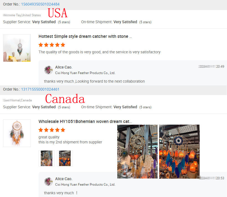Click the red Canada label
The width and height of the screenshot is (227, 197).
tap(65, 99)
